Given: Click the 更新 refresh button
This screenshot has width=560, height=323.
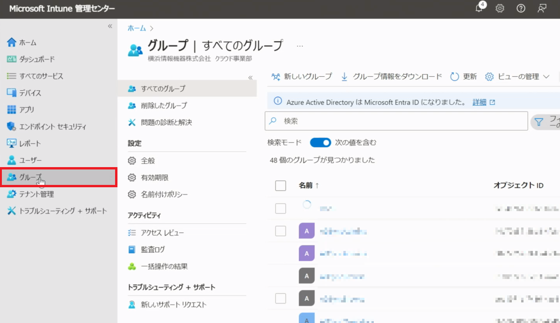Looking at the screenshot, I should (464, 76).
